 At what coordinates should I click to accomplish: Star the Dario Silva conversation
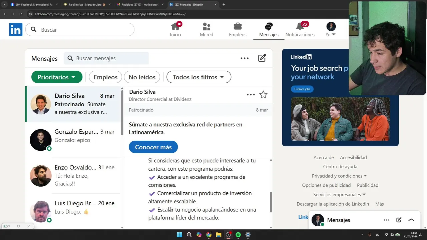pyautogui.click(x=263, y=95)
